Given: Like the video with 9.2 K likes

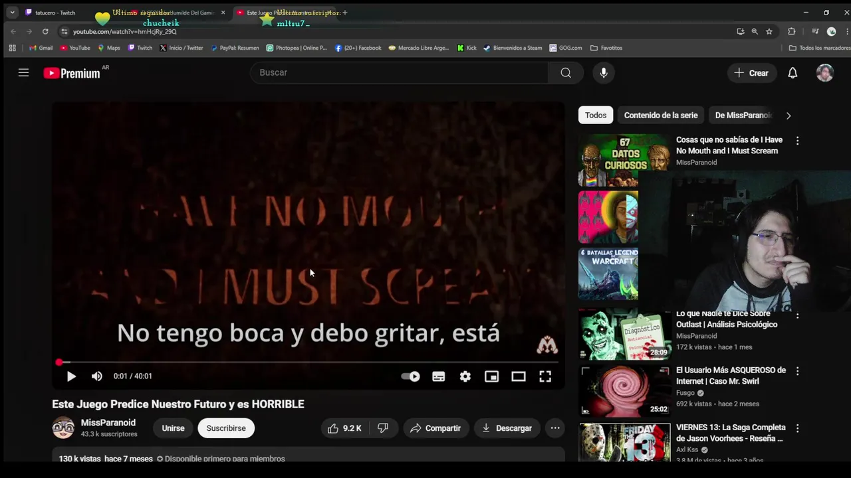Looking at the screenshot, I should click(x=344, y=428).
